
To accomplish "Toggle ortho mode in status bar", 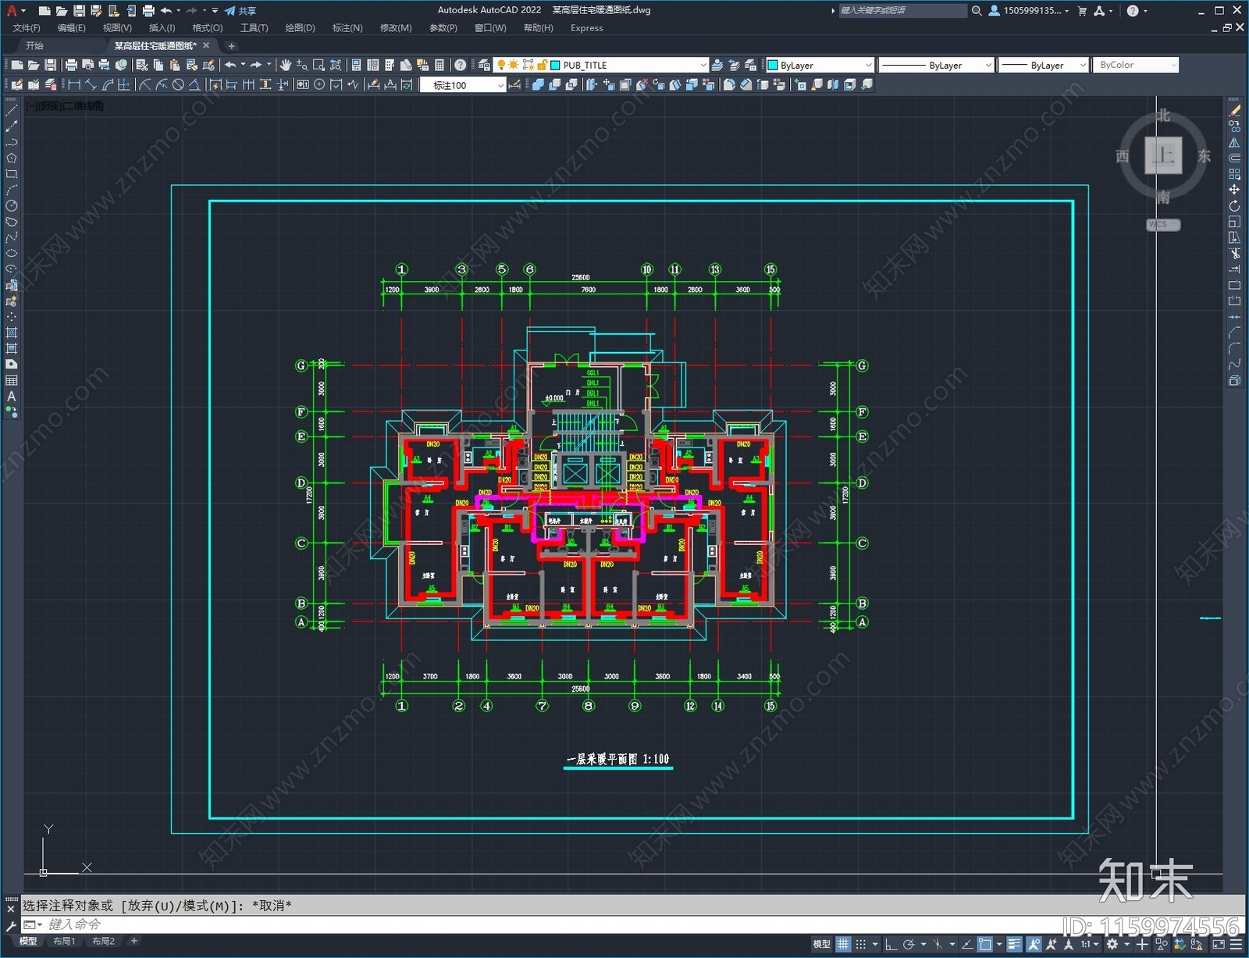I will [890, 944].
